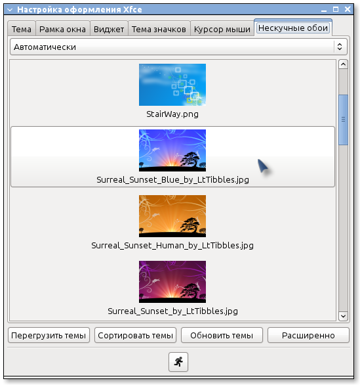Open the Расширенно options button

(x=308, y=335)
